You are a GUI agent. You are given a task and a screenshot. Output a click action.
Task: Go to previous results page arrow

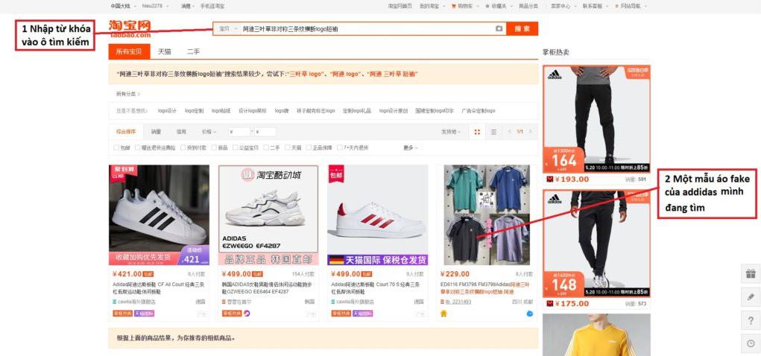click(509, 132)
